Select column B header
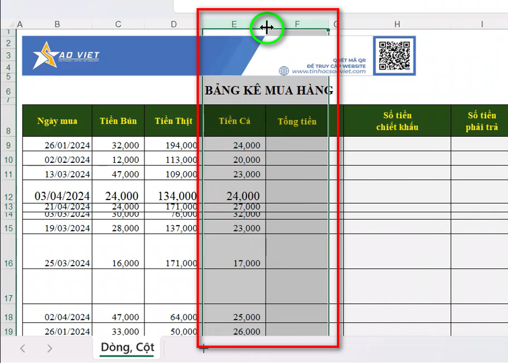Image resolution: width=508 pixels, height=363 pixels. pyautogui.click(x=57, y=24)
